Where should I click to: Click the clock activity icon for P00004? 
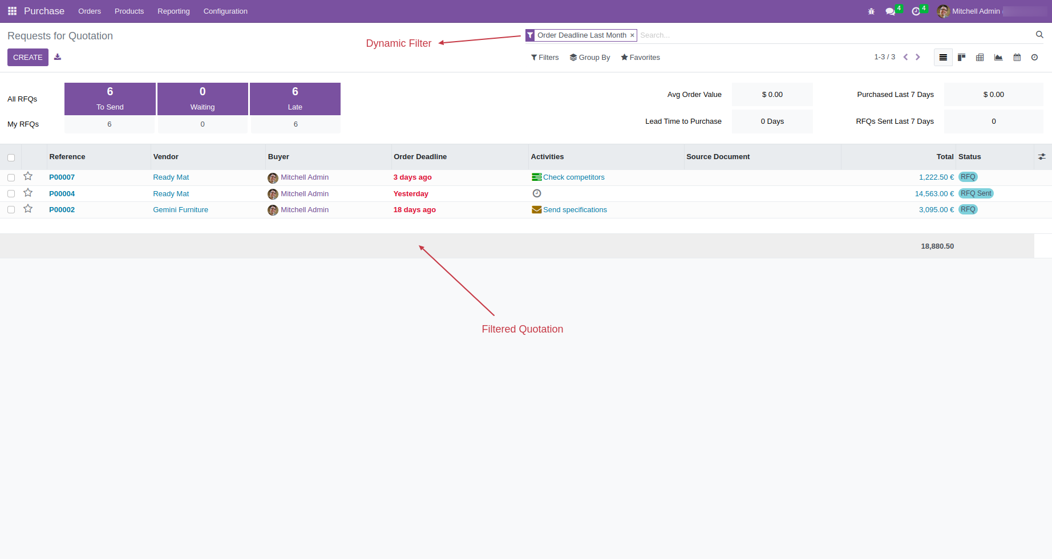tap(536, 193)
